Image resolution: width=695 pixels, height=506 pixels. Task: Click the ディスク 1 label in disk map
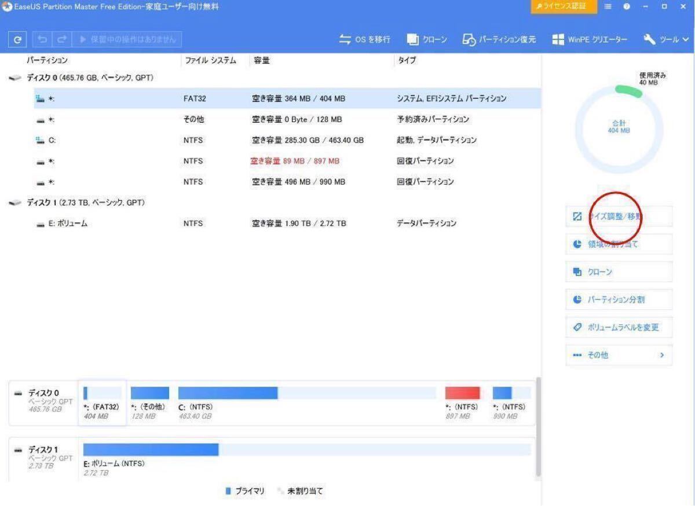pos(44,450)
